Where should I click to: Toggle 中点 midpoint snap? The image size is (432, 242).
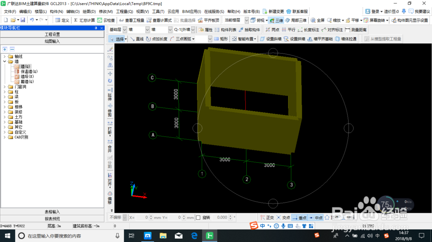point(316,217)
